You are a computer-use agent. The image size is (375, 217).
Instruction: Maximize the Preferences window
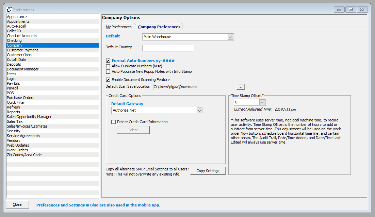tap(350, 10)
